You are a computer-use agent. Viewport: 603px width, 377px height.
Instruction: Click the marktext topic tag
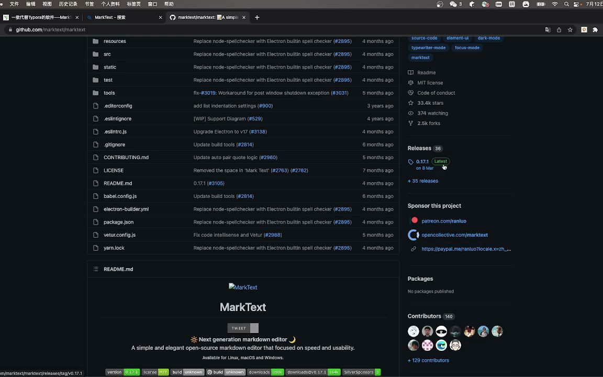[x=420, y=58]
